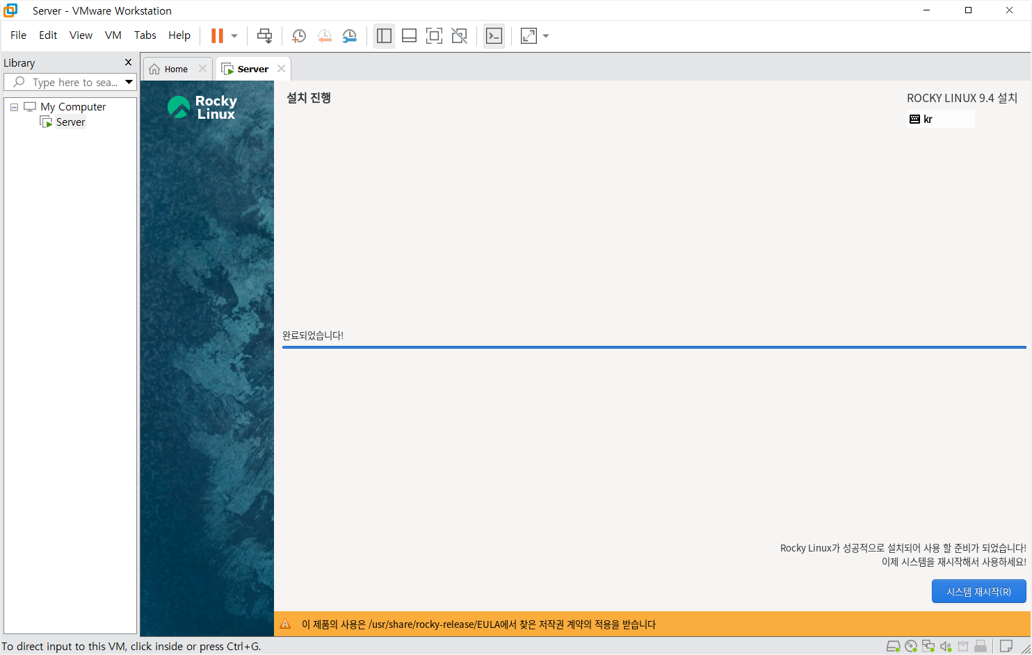Enter full screen mode
The image size is (1032, 655).
[434, 36]
